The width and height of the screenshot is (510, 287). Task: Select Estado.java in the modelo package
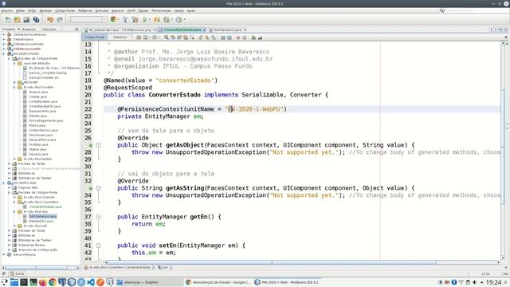(38, 116)
